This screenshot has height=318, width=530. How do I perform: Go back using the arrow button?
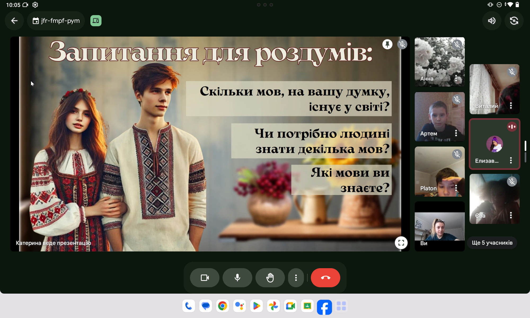click(x=14, y=21)
